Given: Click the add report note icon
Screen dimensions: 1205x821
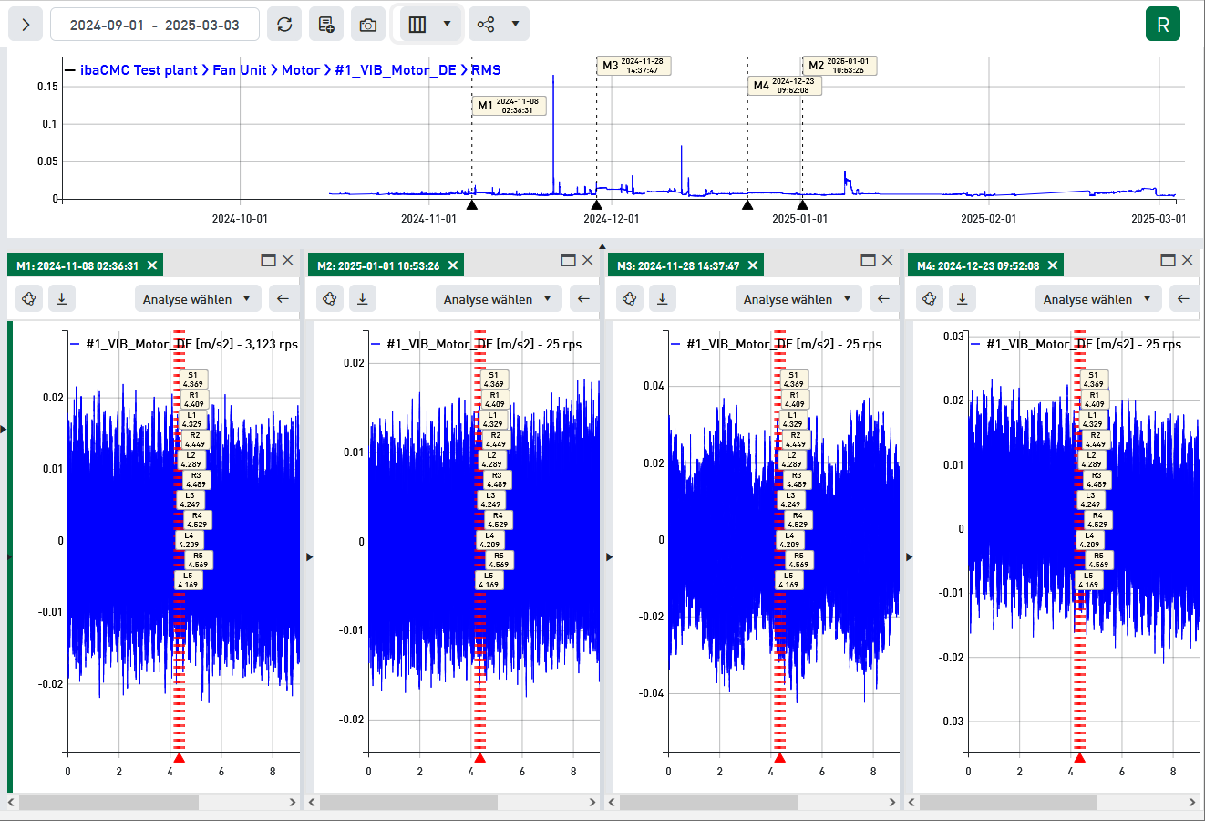Looking at the screenshot, I should coord(326,25).
